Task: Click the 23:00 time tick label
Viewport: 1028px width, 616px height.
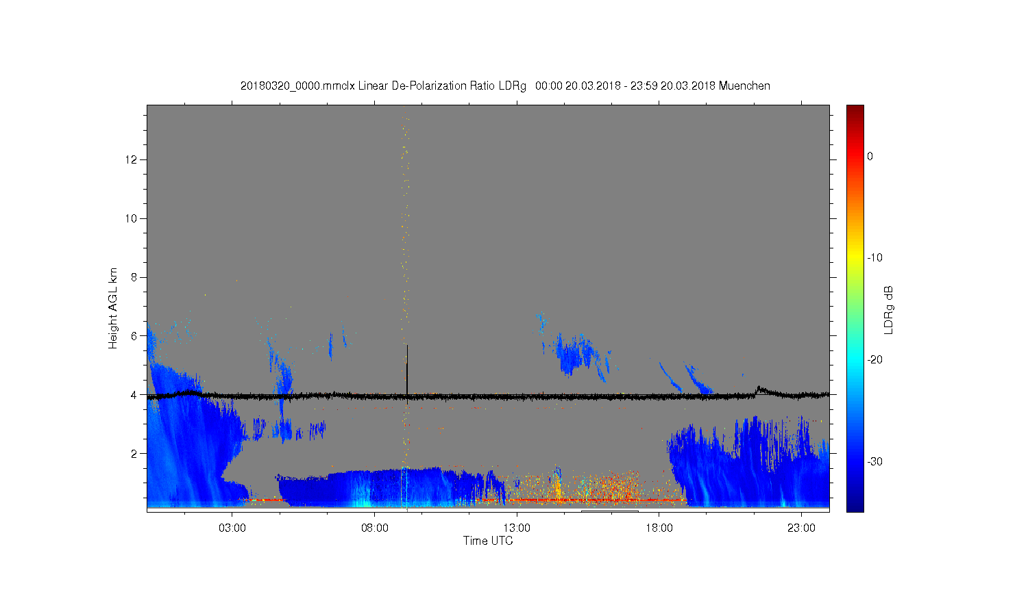Action: pyautogui.click(x=801, y=528)
